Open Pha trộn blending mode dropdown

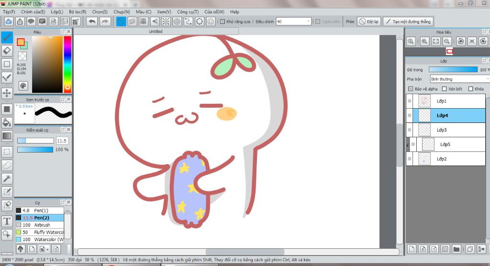(460, 79)
